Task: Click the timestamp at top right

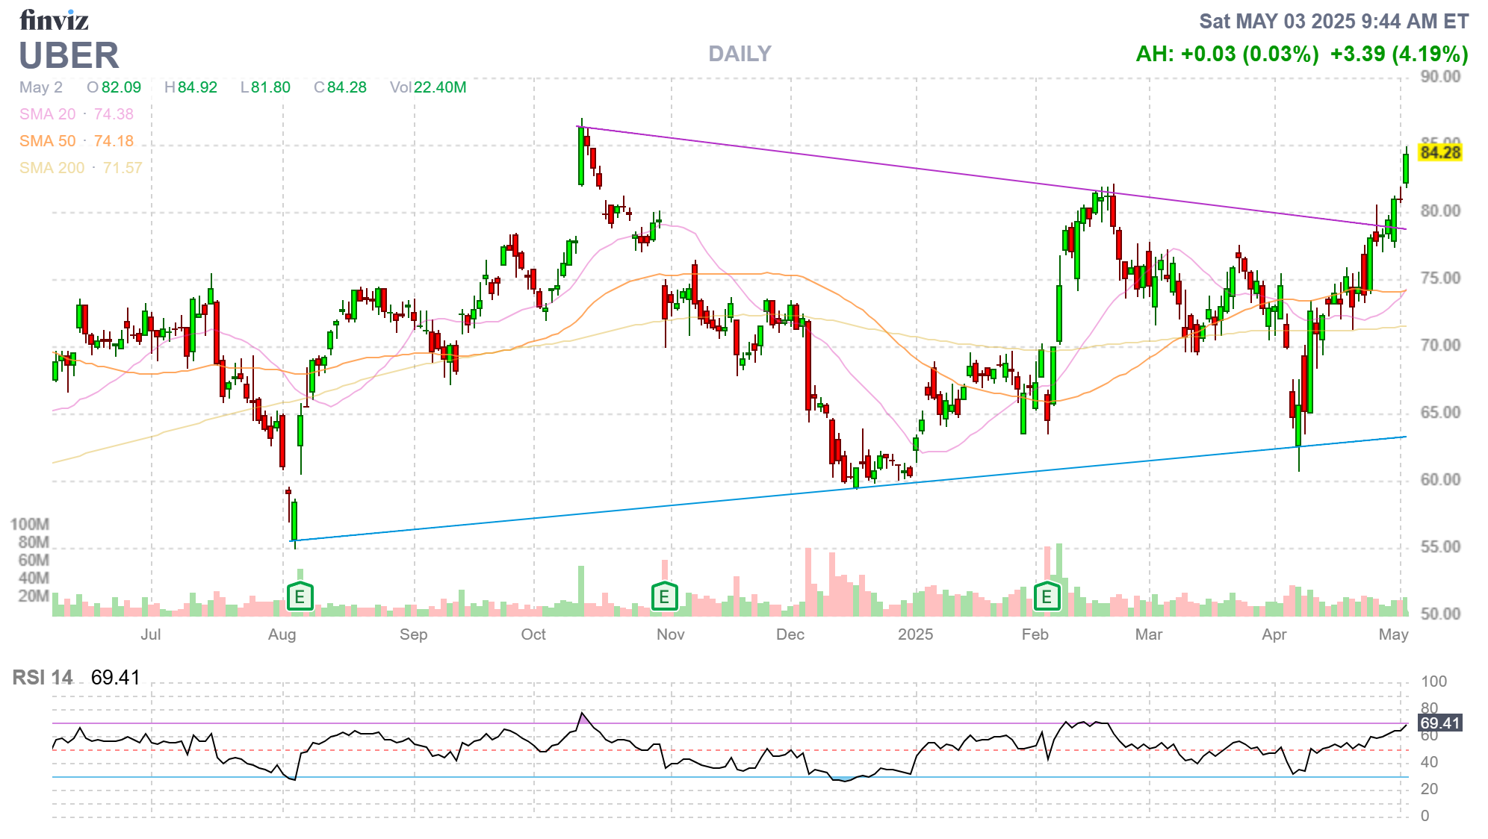Action: pos(1333,21)
